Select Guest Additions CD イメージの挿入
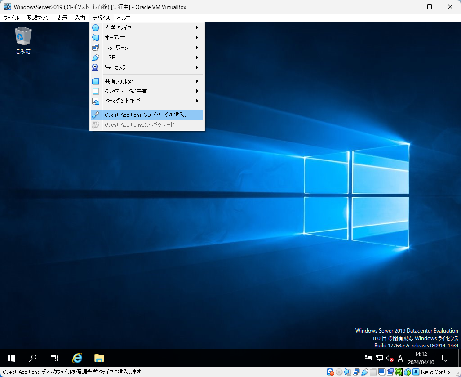 click(147, 115)
